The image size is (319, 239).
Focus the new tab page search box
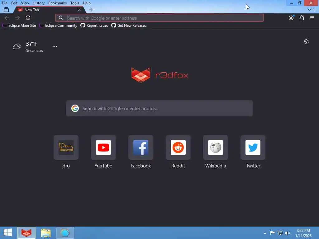pos(159,108)
